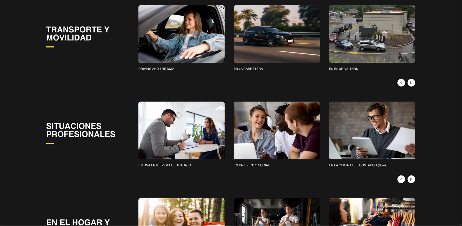Open the drive-thru aerial photo thumbnail

[372, 34]
